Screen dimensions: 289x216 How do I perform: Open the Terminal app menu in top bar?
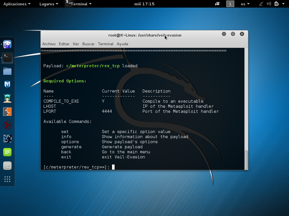click(x=79, y=4)
